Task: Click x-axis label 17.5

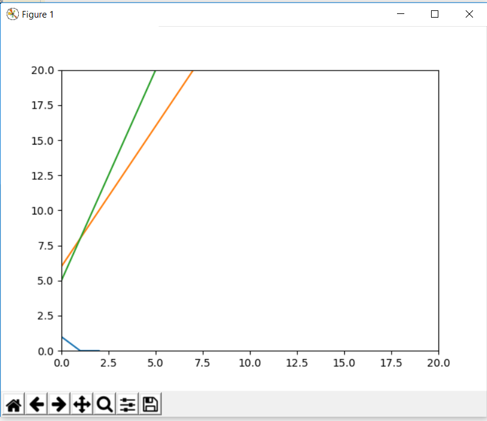Action: [x=392, y=363]
